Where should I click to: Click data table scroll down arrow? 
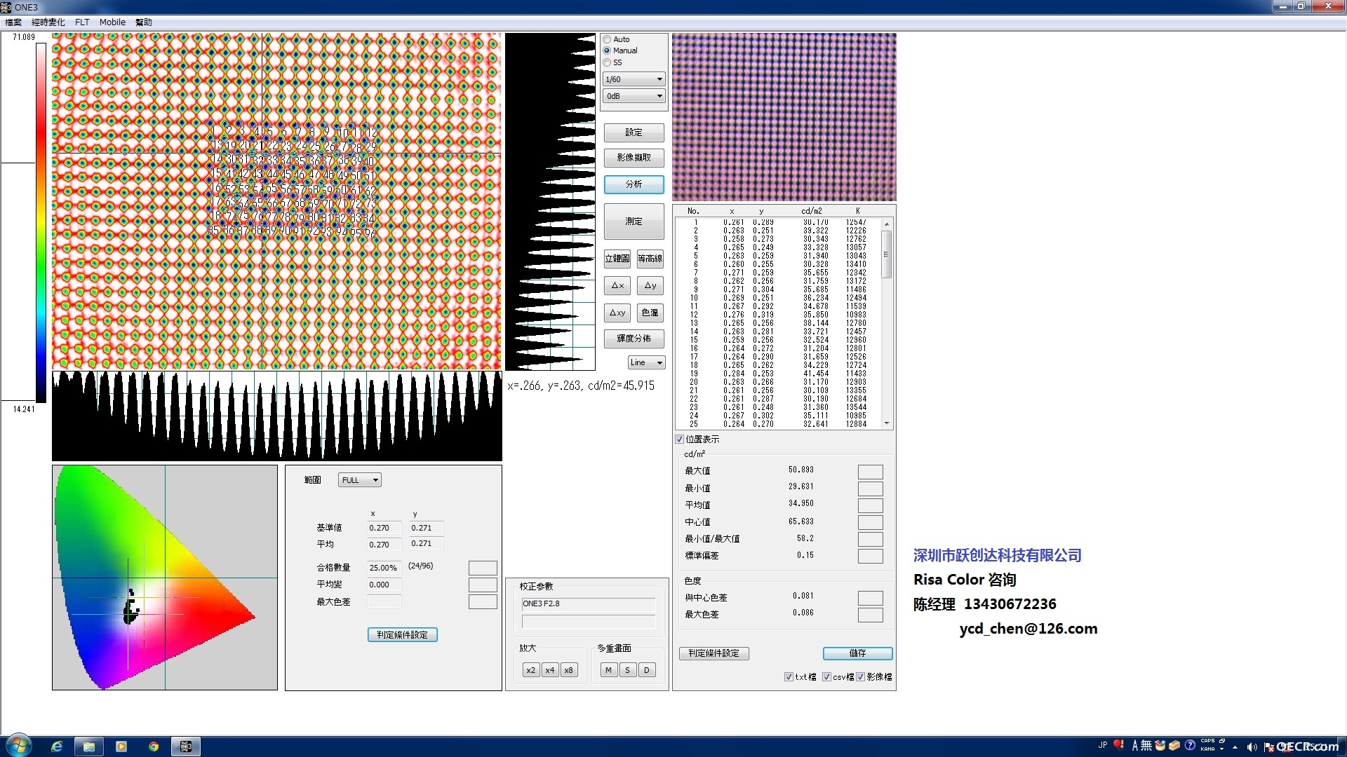pos(887,423)
